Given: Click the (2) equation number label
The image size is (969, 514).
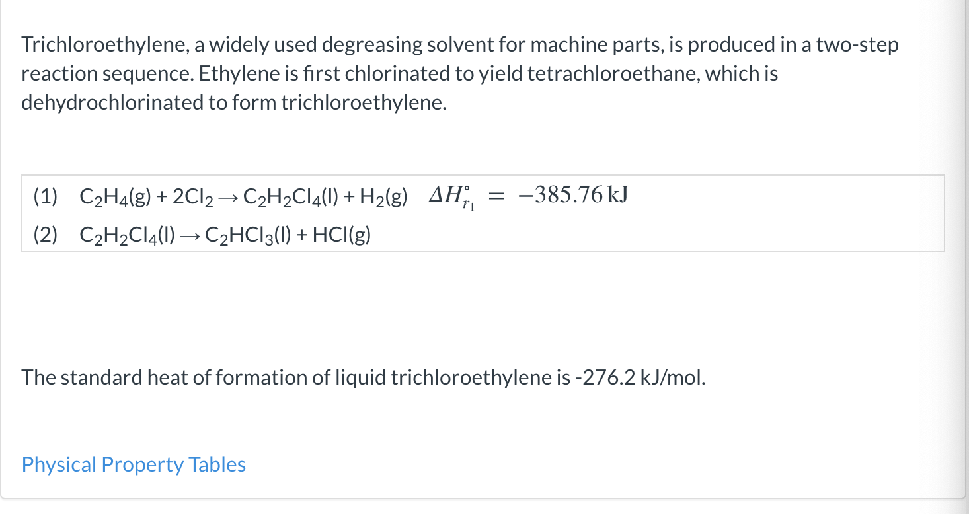Looking at the screenshot, I should click(44, 235).
